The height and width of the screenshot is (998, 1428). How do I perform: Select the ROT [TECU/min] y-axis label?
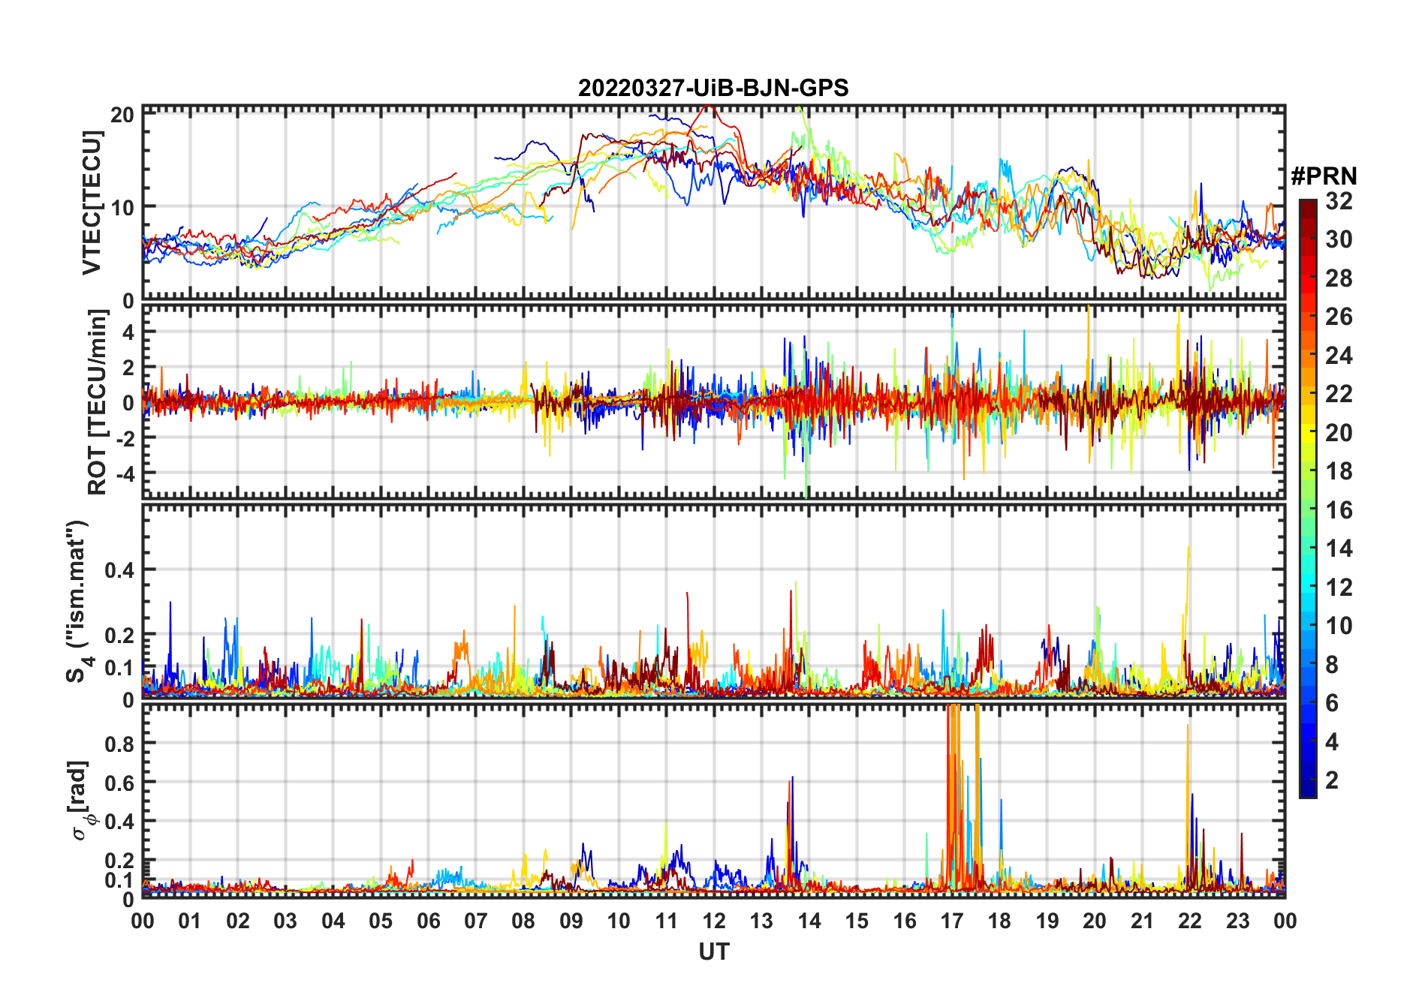point(97,402)
